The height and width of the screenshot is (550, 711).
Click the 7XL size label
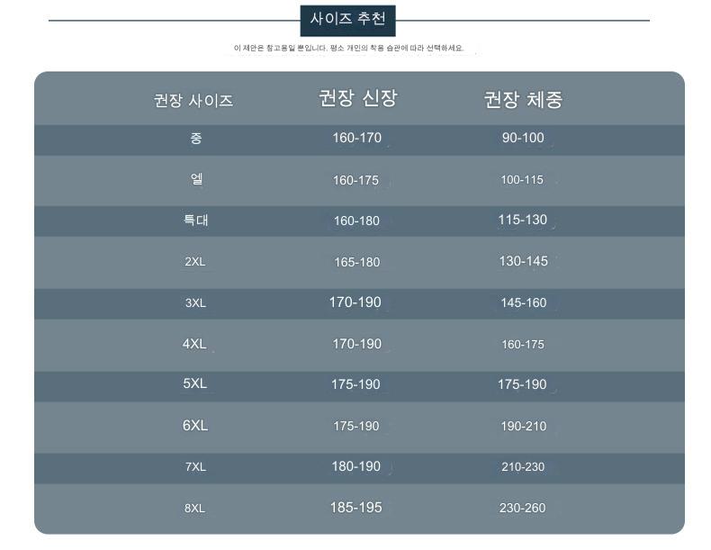tap(195, 466)
